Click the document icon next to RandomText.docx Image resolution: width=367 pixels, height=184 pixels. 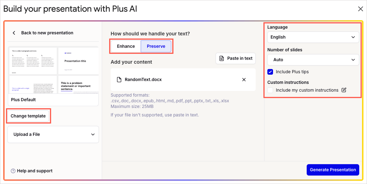tap(119, 80)
